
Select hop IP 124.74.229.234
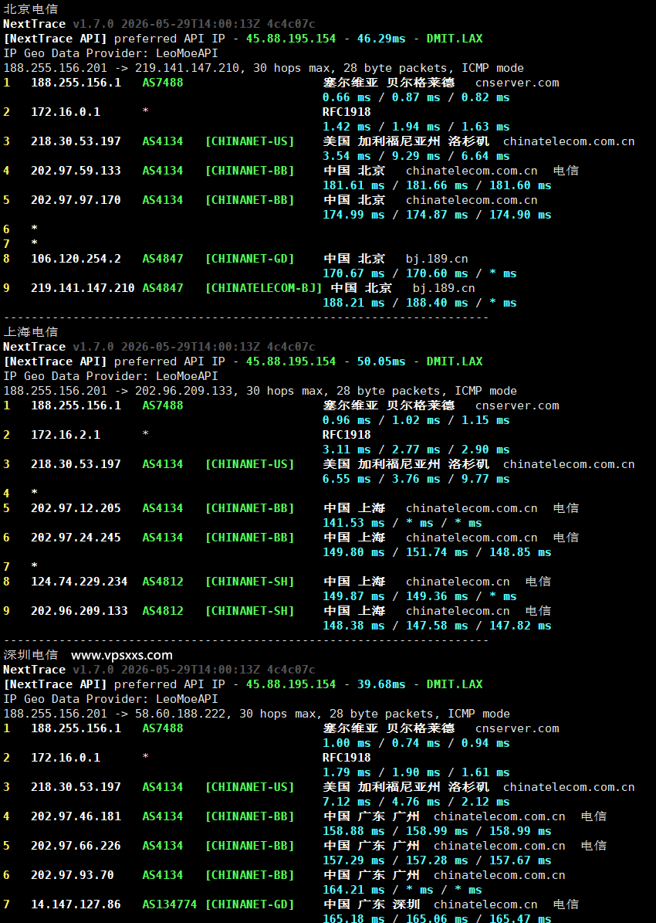79,582
